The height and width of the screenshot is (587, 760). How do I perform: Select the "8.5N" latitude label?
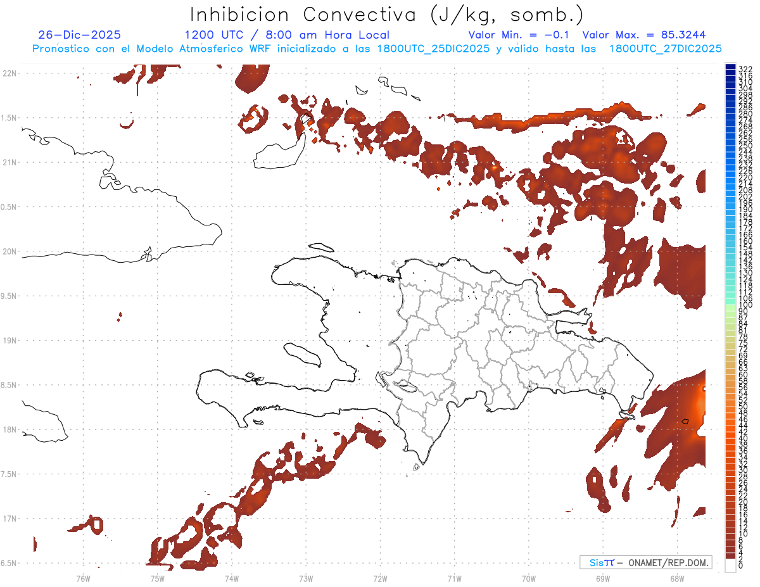pyautogui.click(x=9, y=385)
